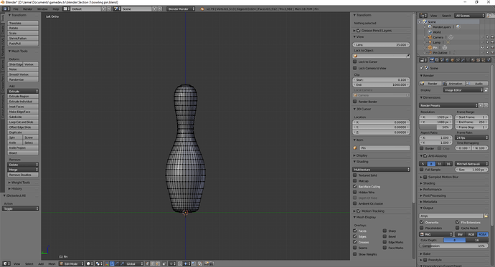The width and height of the screenshot is (495, 267).
Task: Open the Texture properties tab icon
Action: 478,60
